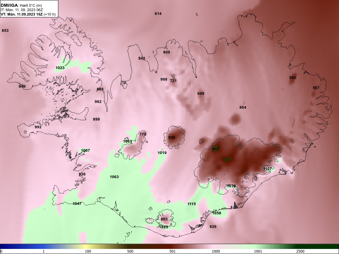Click the map value 1115
The image size is (339, 254).
click(x=192, y=204)
